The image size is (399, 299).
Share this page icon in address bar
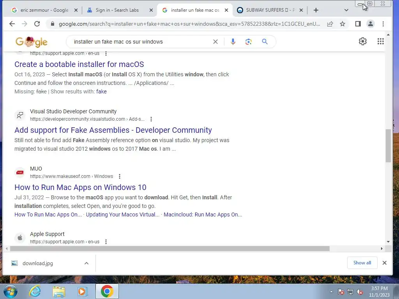tap(330, 24)
